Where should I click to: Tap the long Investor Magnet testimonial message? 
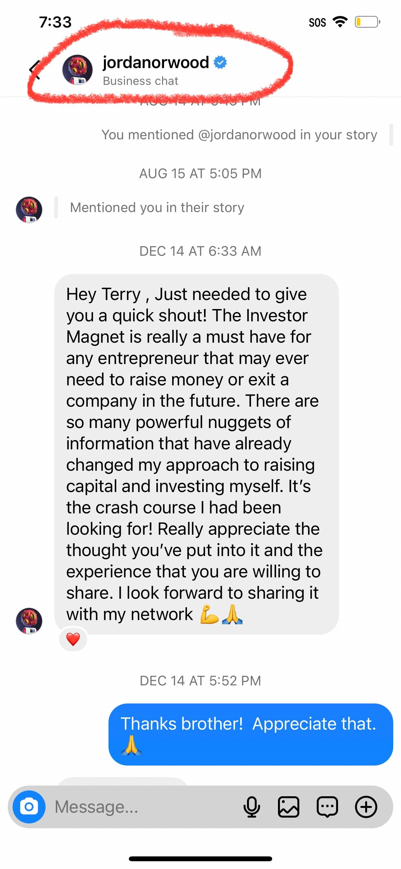point(196,454)
